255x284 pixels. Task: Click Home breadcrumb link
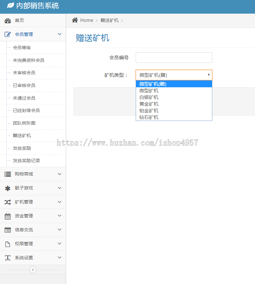click(87, 20)
